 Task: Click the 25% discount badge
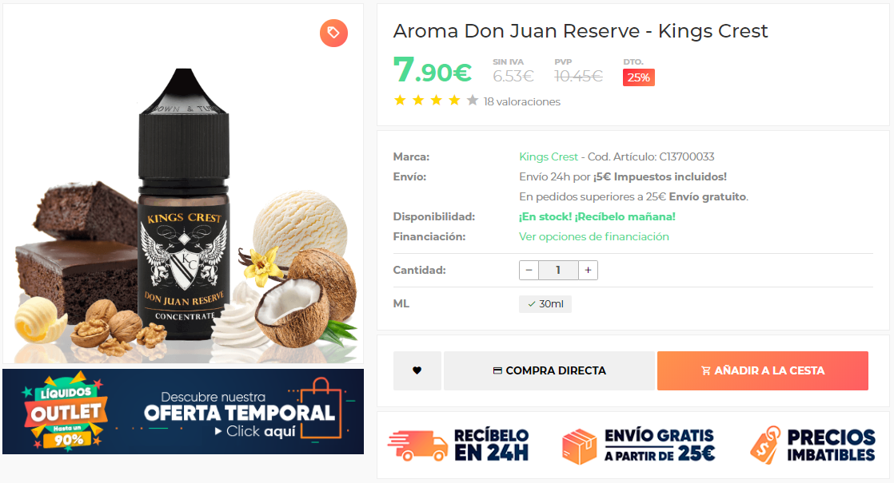639,77
